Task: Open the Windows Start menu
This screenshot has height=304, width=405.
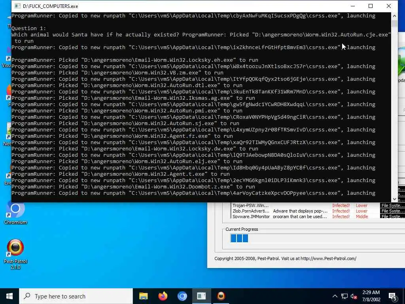Action: (x=9, y=296)
